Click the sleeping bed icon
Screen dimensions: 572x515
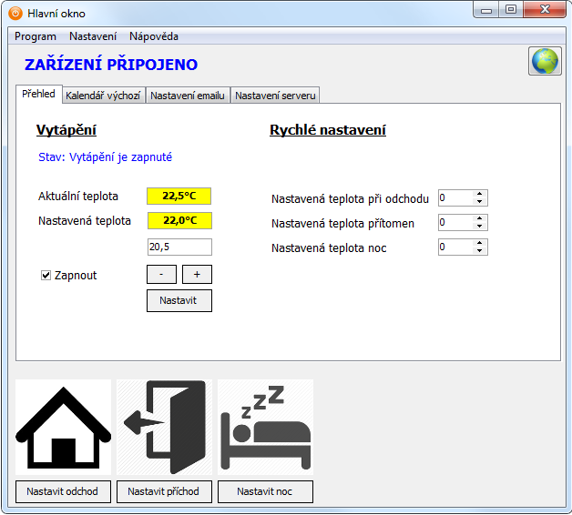265,427
